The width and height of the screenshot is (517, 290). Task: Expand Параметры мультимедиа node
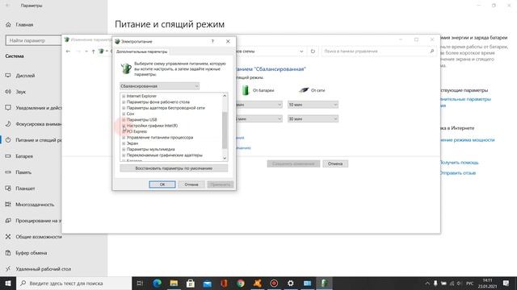[x=124, y=149]
